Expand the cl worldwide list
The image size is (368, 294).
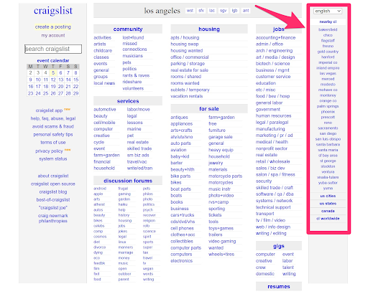click(x=328, y=219)
